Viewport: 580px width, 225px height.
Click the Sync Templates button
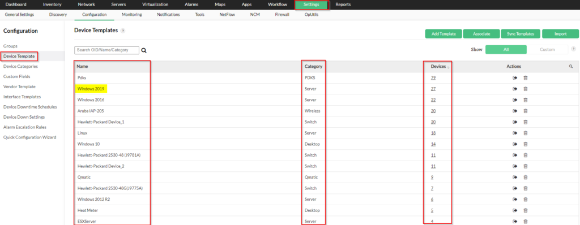point(521,33)
